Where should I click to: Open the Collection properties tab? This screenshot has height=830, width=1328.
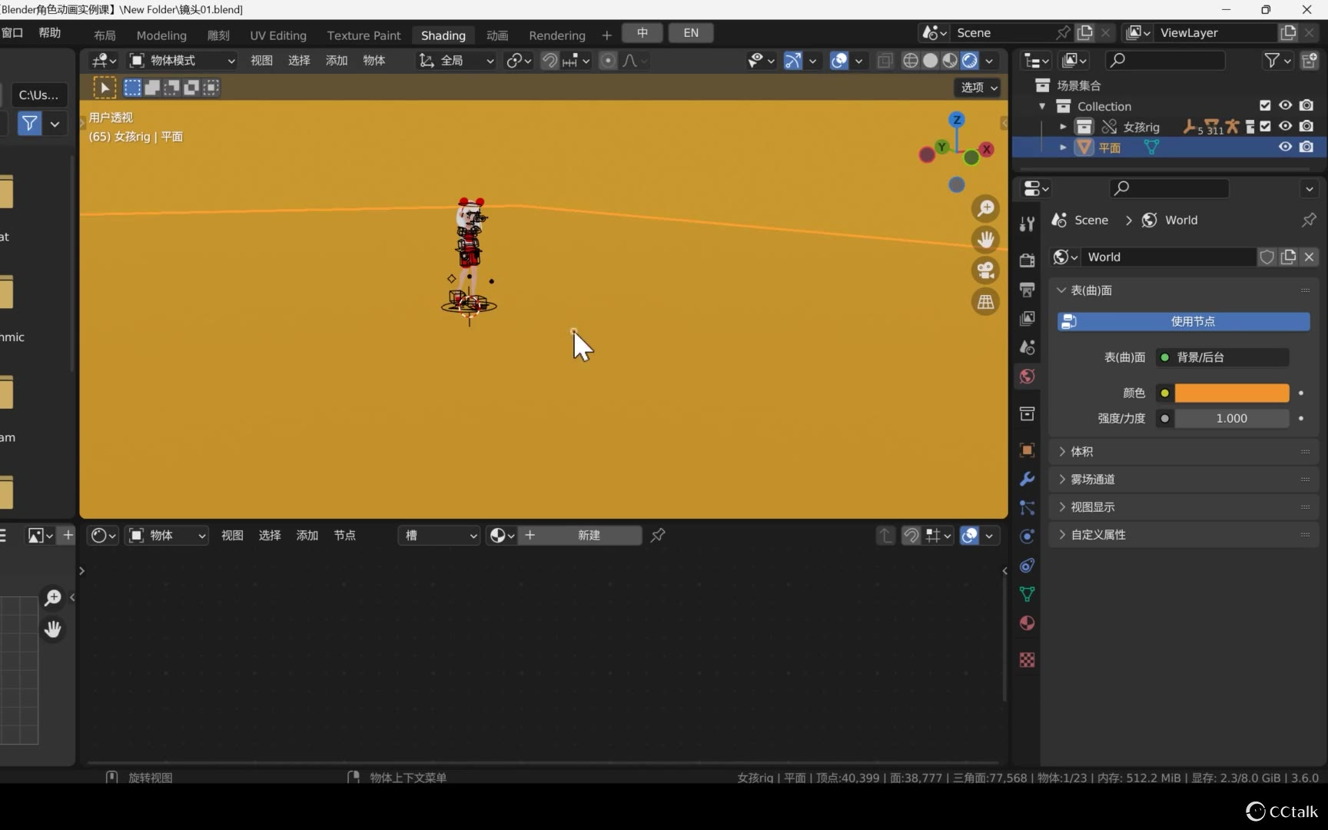click(x=1027, y=413)
